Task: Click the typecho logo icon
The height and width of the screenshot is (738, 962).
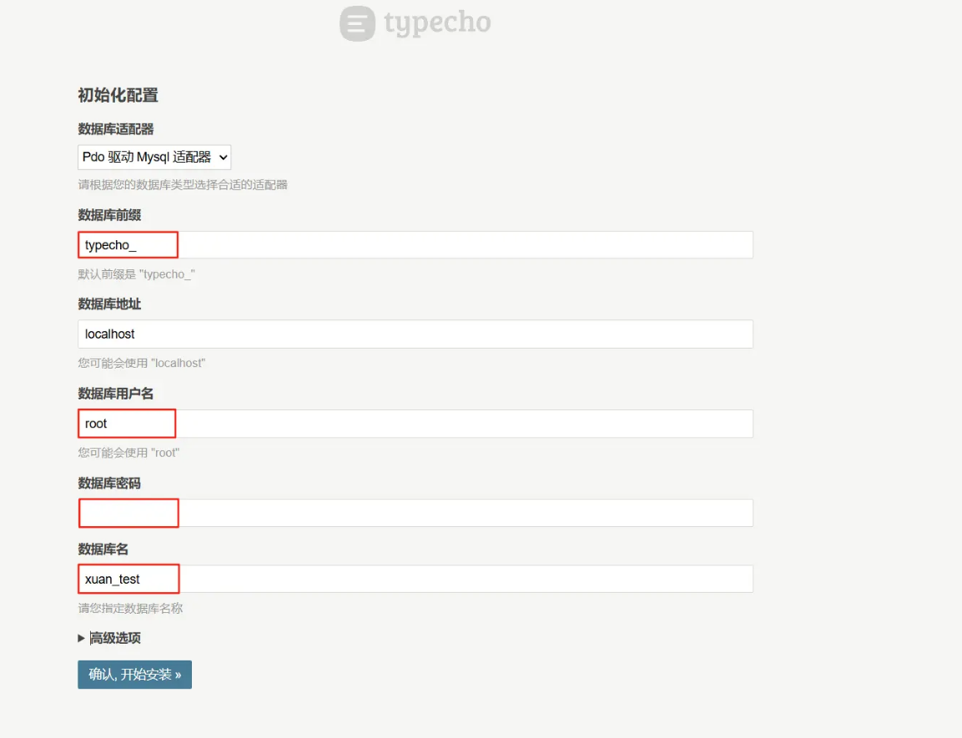Action: (357, 23)
